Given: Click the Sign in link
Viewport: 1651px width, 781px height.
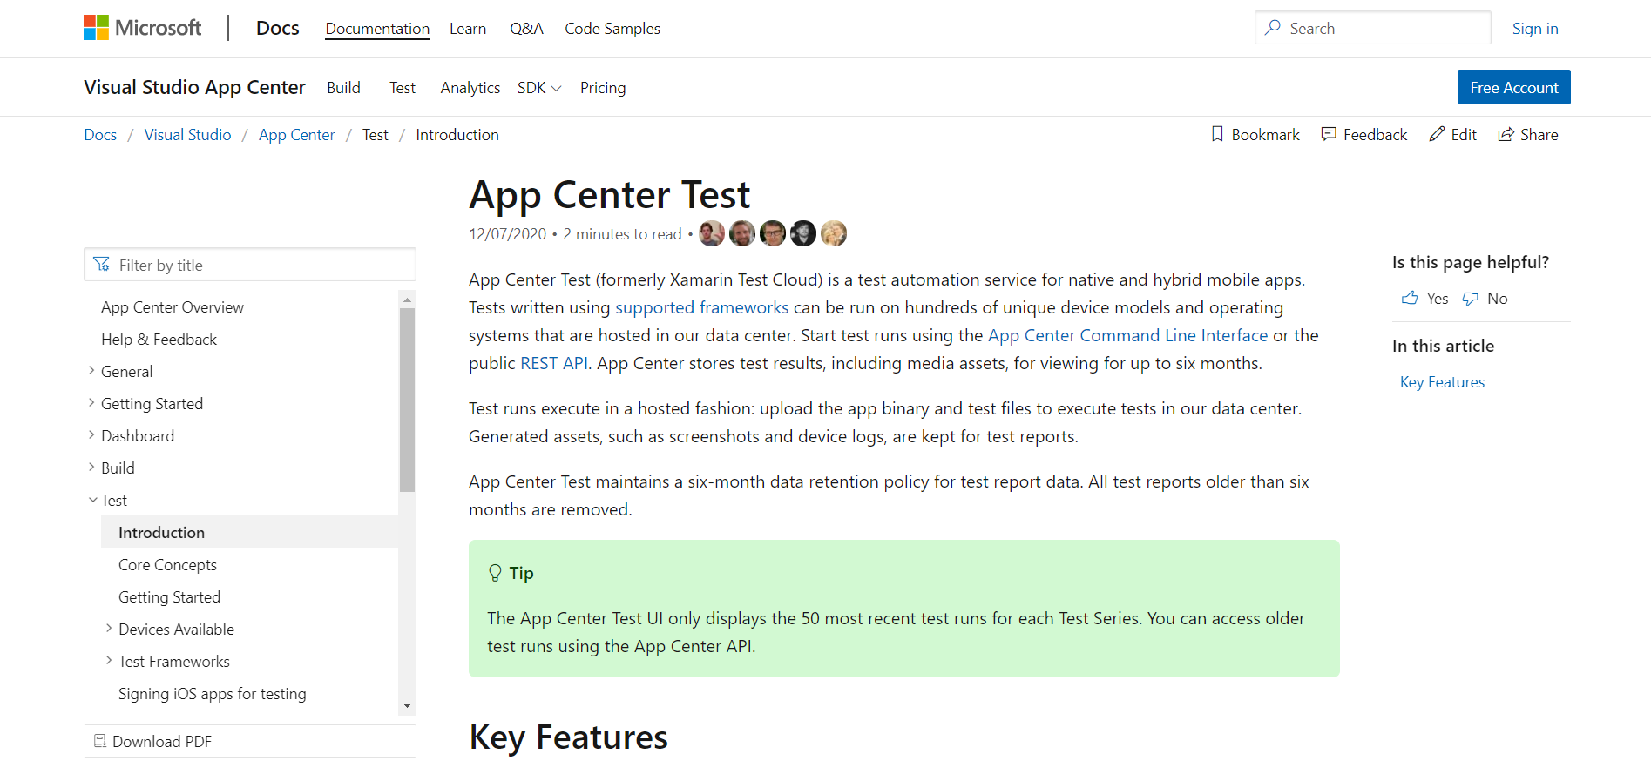Looking at the screenshot, I should pos(1535,29).
